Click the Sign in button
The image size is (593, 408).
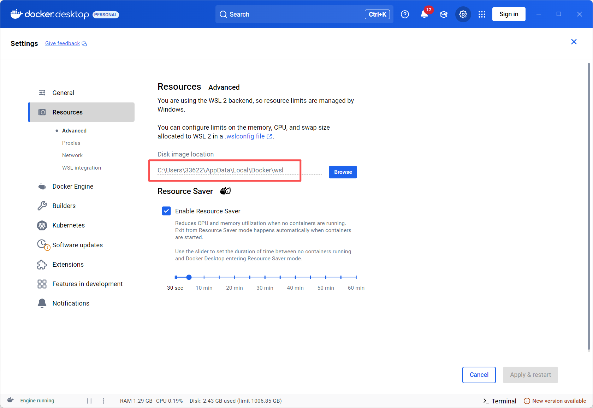pyautogui.click(x=509, y=14)
